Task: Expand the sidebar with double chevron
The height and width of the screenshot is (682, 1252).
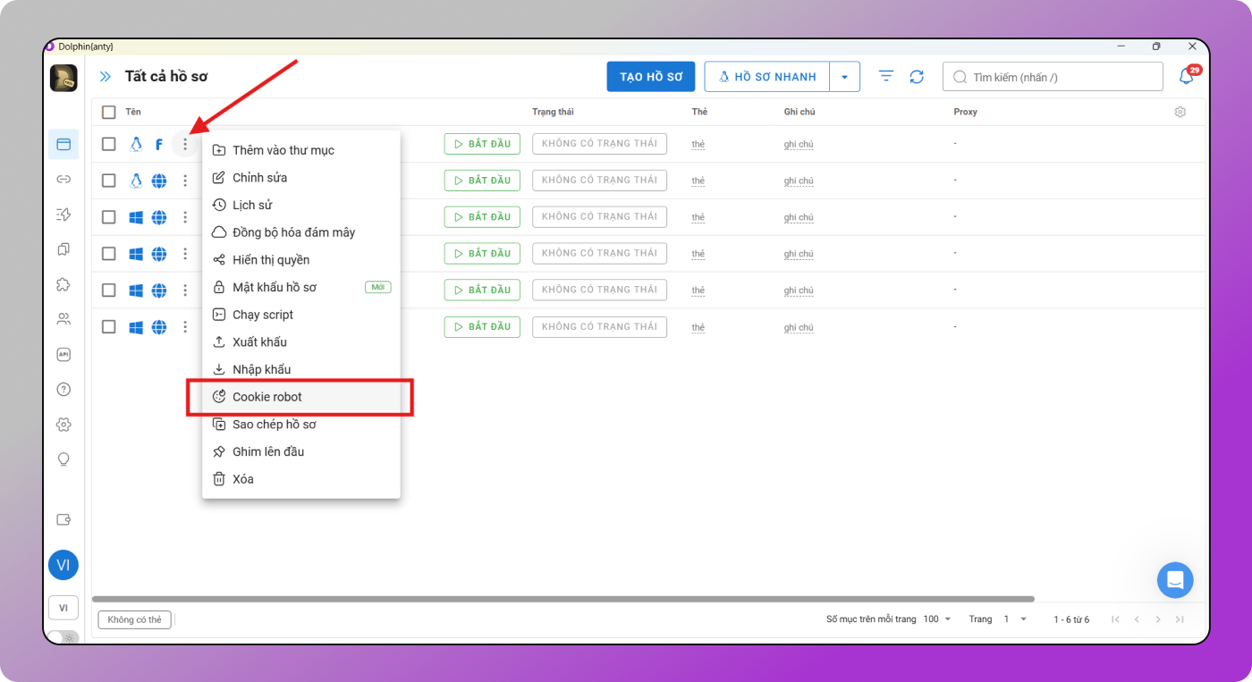Action: [106, 77]
